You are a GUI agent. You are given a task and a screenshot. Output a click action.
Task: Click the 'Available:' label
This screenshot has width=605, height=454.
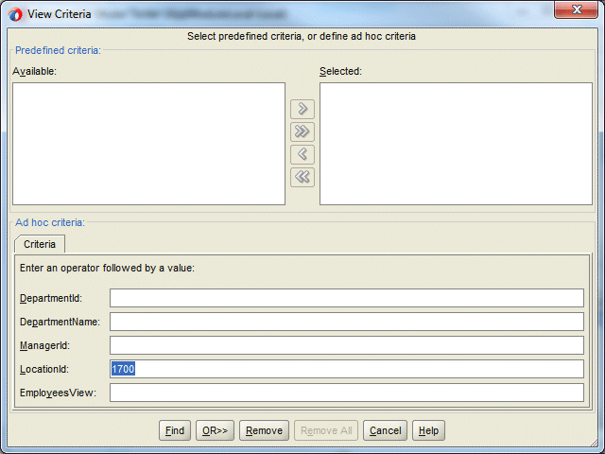[34, 72]
